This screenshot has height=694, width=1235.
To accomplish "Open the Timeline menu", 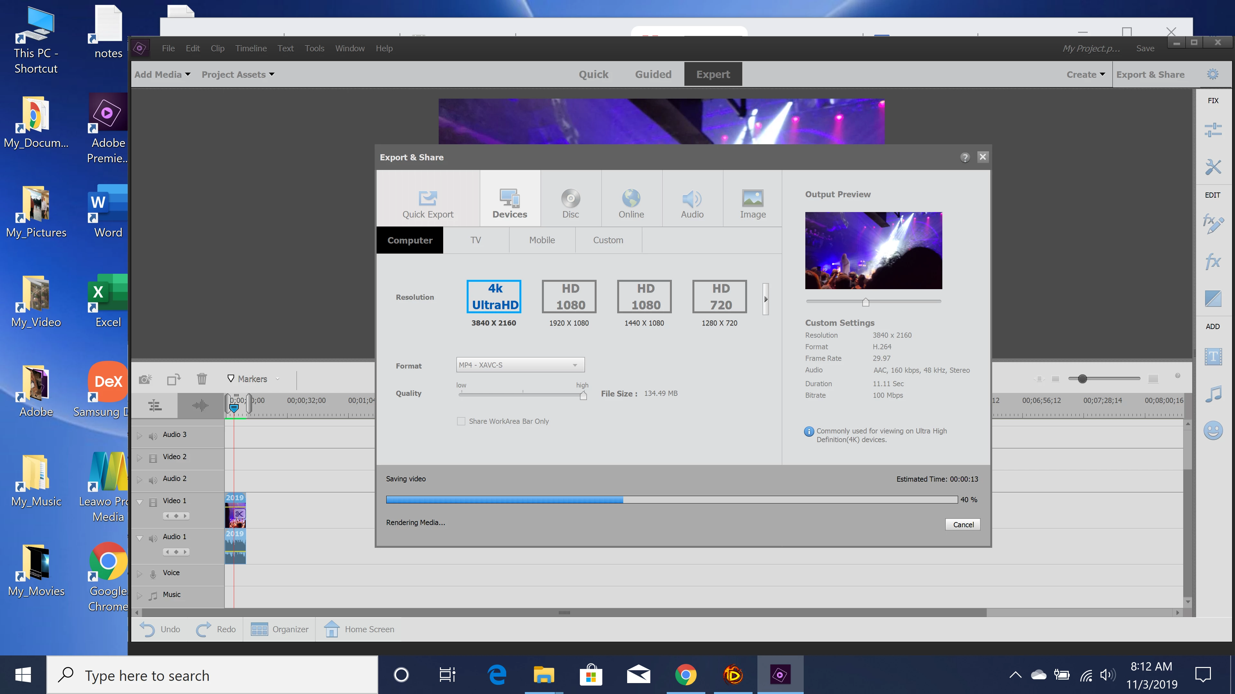I will click(x=251, y=49).
